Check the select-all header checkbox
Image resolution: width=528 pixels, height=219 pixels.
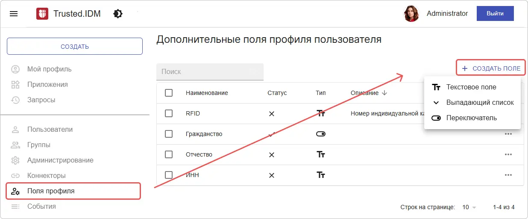pos(169,93)
